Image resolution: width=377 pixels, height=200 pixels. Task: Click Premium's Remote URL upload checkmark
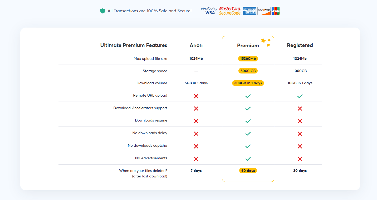pos(248,96)
